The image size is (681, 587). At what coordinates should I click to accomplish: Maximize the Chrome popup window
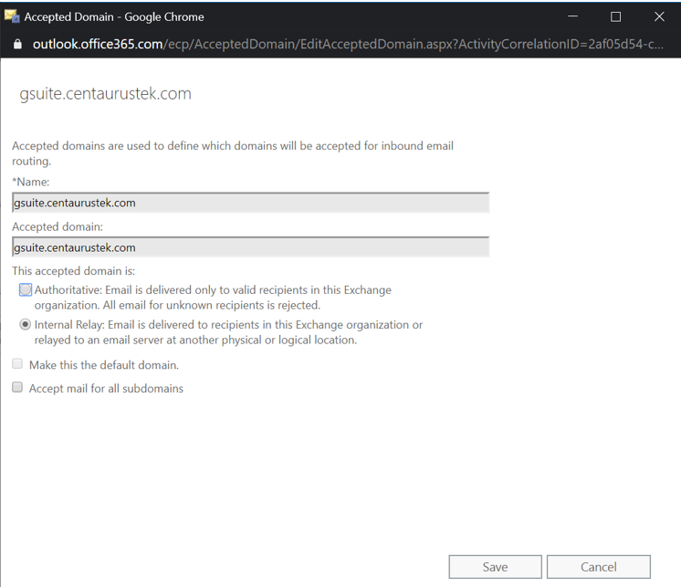(x=615, y=16)
